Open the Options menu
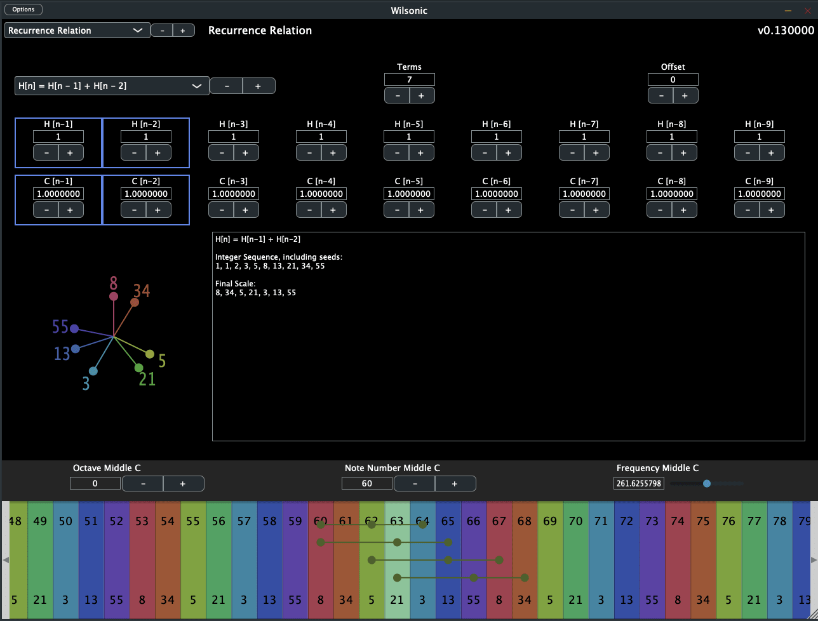The height and width of the screenshot is (621, 818). click(x=23, y=10)
